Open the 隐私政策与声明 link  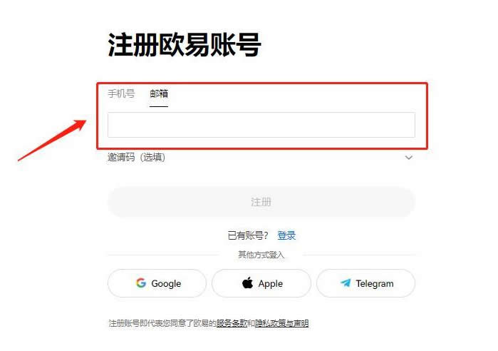(281, 323)
